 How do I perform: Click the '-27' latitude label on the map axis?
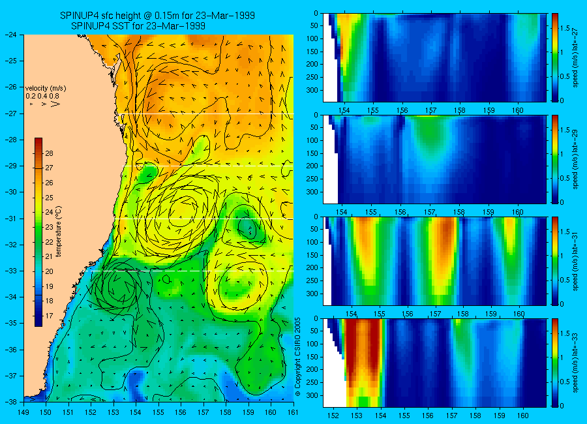pyautogui.click(x=10, y=114)
